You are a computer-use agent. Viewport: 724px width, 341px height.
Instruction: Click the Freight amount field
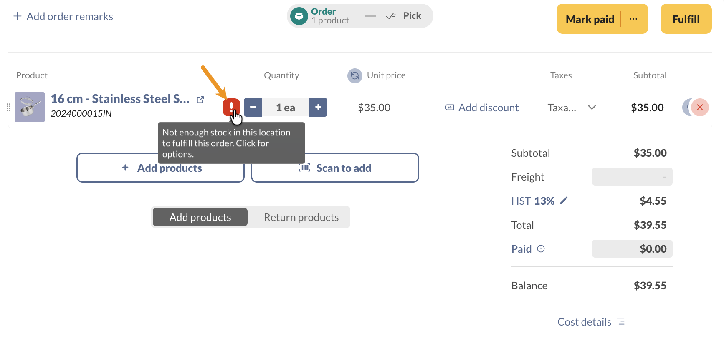pyautogui.click(x=632, y=177)
